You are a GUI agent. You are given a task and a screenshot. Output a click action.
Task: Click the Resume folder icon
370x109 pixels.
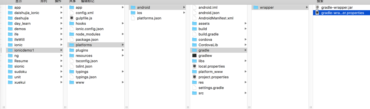[x=10, y=61]
